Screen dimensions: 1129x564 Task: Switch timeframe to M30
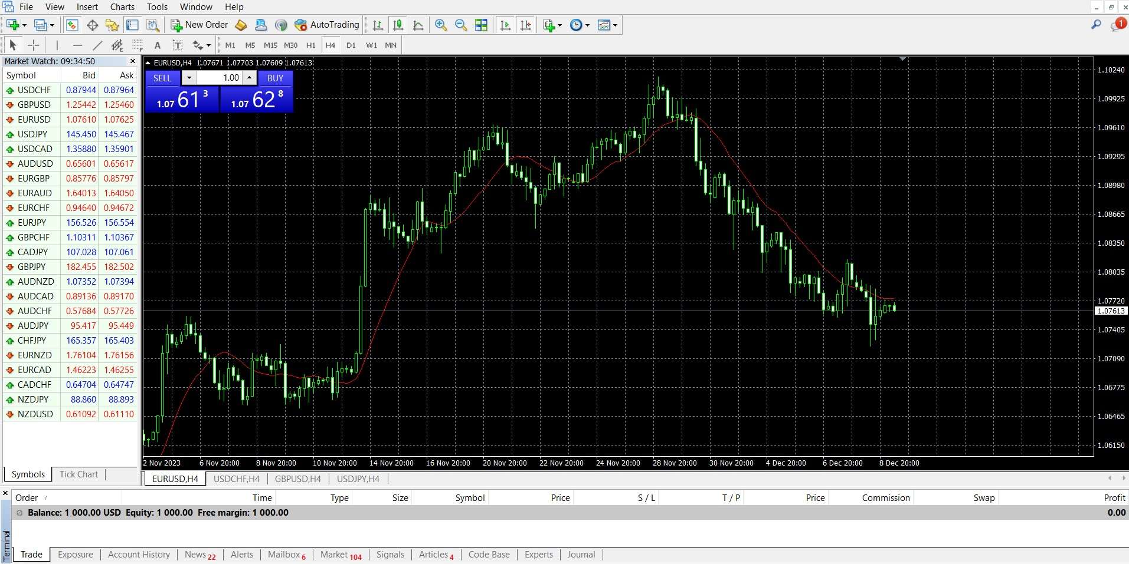point(291,45)
